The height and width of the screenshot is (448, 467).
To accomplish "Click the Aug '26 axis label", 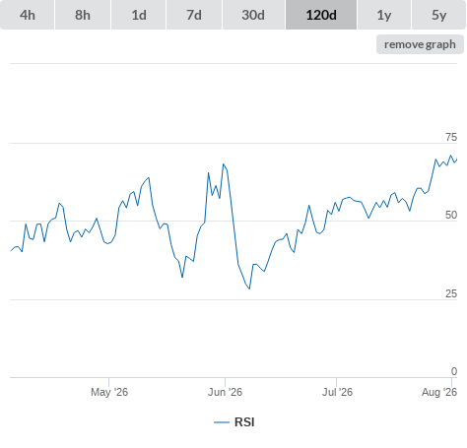I will (439, 392).
